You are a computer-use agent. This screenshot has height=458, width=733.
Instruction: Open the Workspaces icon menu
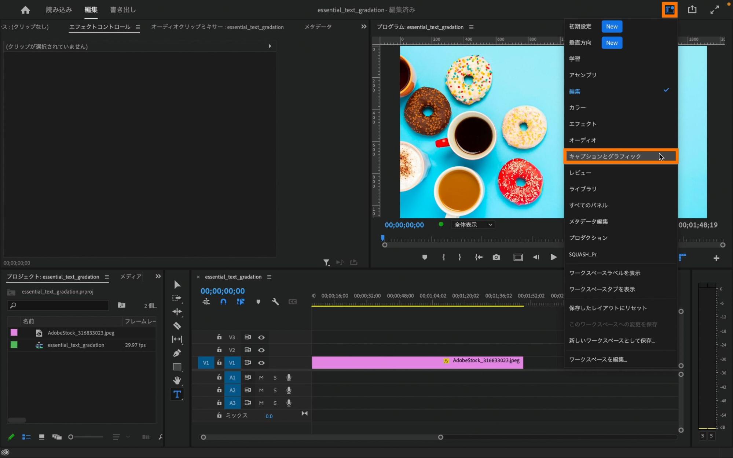point(669,10)
